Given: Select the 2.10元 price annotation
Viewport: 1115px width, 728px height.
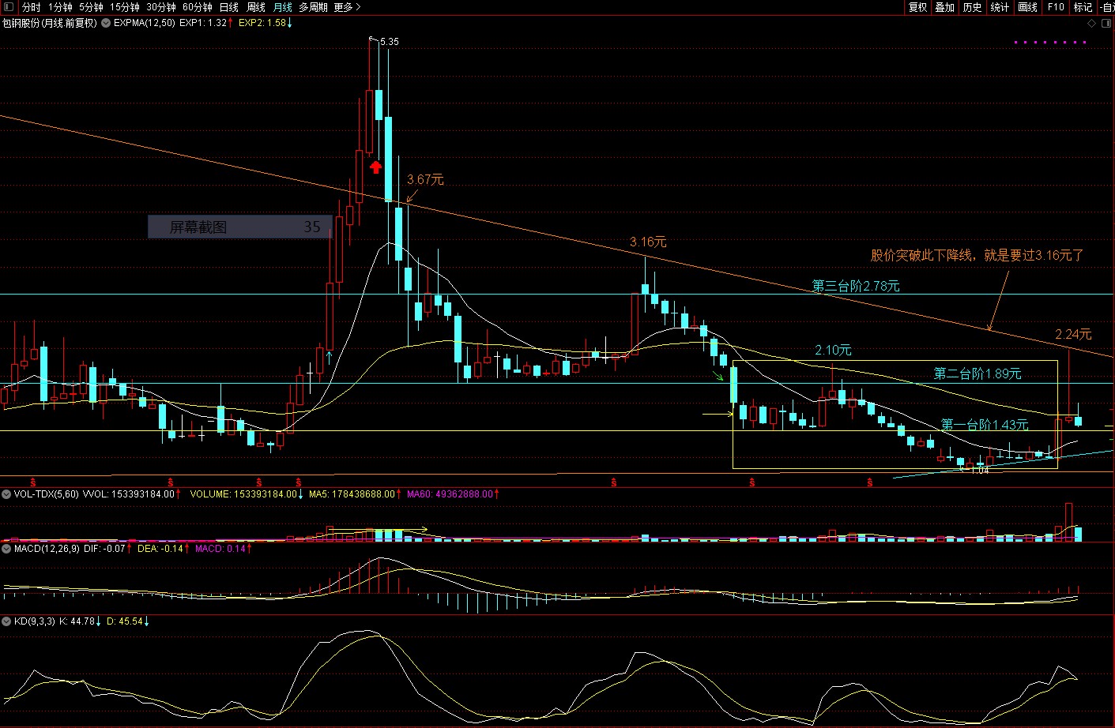Looking at the screenshot, I should pos(834,350).
